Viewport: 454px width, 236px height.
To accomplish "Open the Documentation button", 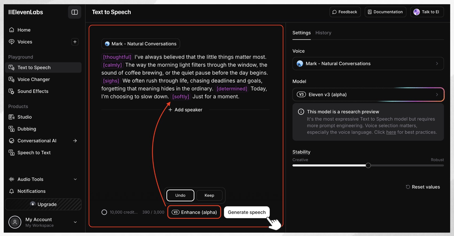I will click(x=385, y=12).
